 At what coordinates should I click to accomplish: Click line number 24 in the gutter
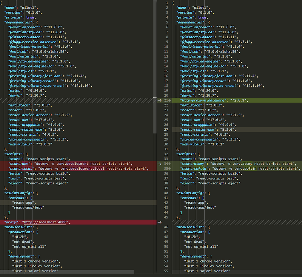coord(166,115)
